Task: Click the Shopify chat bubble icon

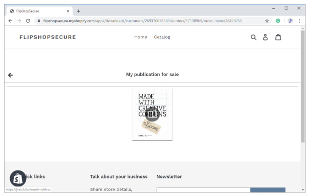Action: [x=18, y=178]
